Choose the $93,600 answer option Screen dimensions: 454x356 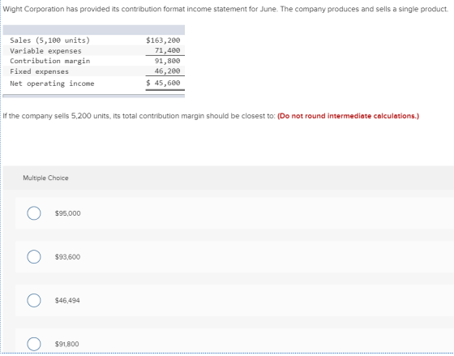click(34, 256)
